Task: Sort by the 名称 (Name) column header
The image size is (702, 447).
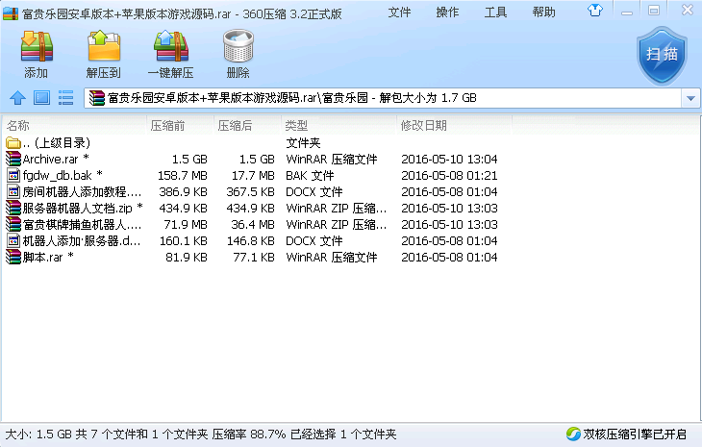Action: 18,126
